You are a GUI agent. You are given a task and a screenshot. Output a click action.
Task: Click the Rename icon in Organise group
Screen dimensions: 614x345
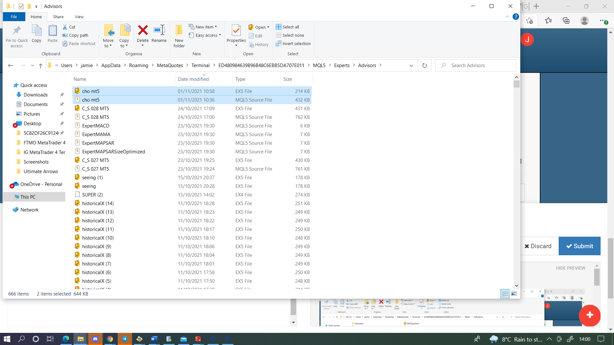click(159, 31)
